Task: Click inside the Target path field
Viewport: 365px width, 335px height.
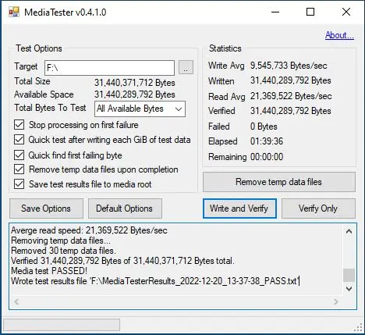Action: coord(109,68)
